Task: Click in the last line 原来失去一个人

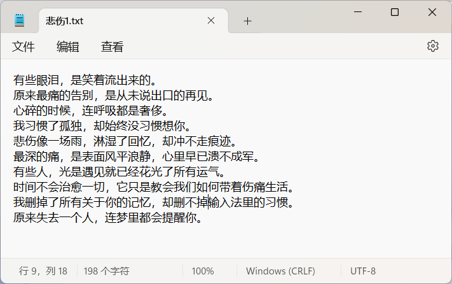Action: pyautogui.click(x=108, y=218)
